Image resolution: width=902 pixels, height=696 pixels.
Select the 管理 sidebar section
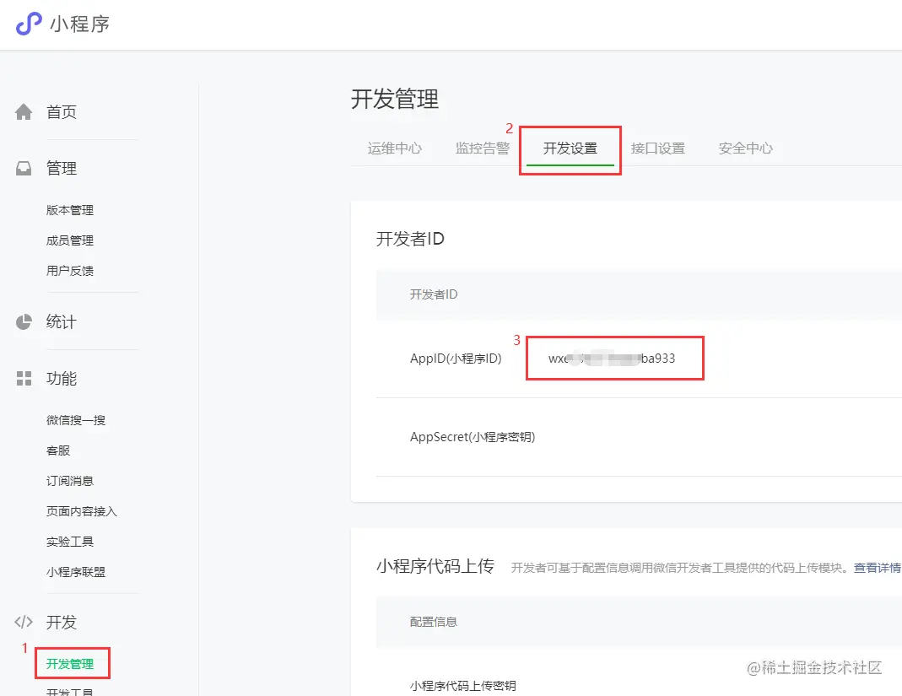62,169
